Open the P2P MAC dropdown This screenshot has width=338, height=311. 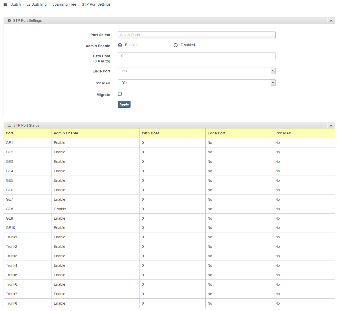pyautogui.click(x=197, y=83)
